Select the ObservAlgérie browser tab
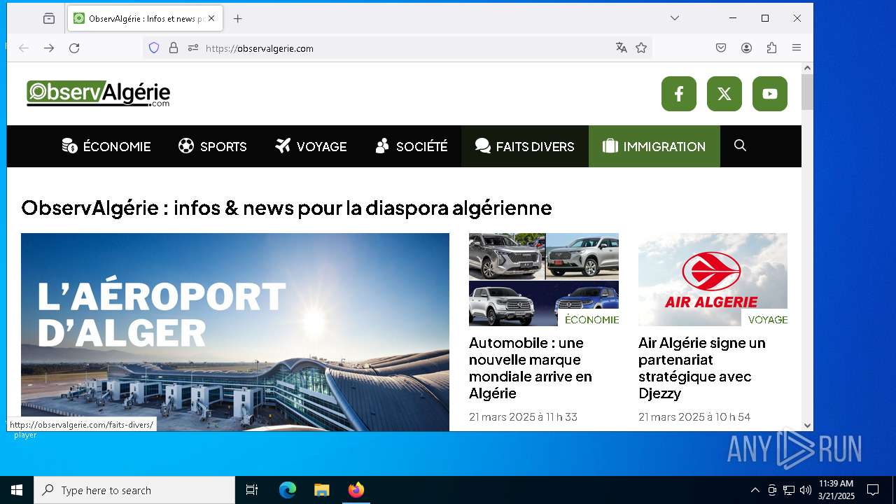The width and height of the screenshot is (896, 504). (x=145, y=18)
